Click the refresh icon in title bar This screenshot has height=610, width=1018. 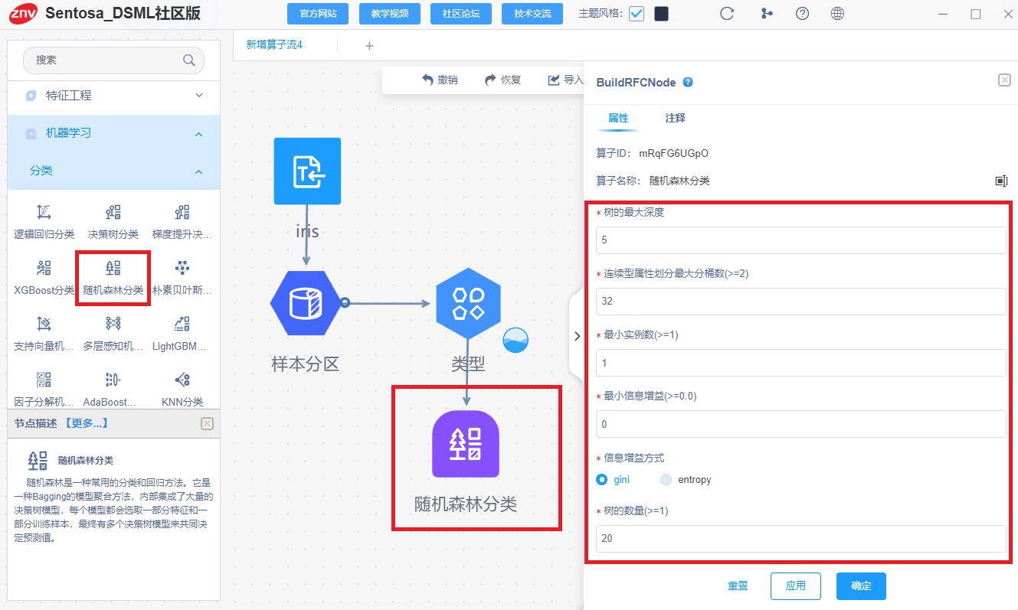point(727,14)
